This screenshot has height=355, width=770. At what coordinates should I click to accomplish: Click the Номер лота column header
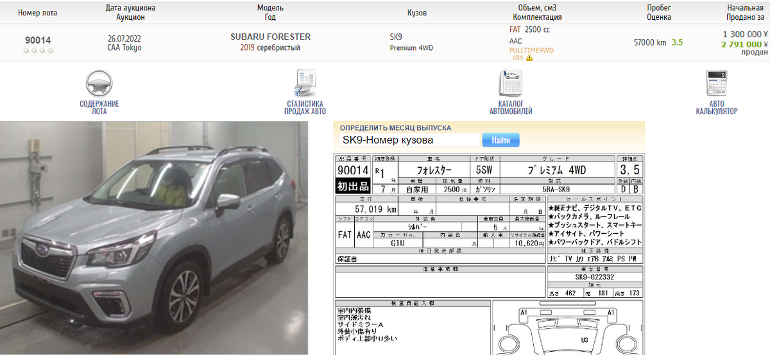tap(37, 13)
